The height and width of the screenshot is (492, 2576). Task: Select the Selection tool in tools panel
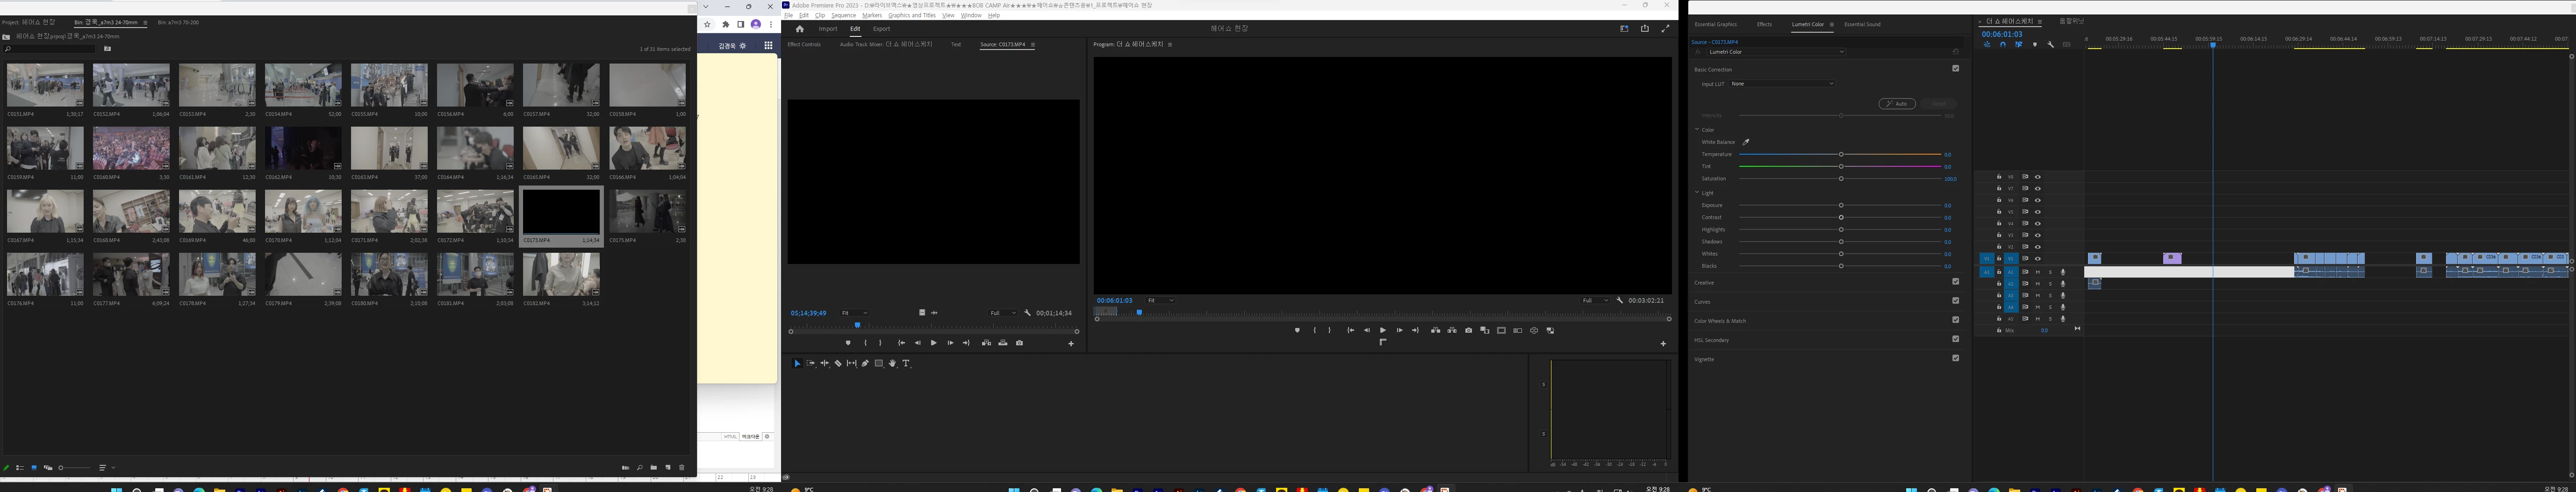[x=797, y=364]
